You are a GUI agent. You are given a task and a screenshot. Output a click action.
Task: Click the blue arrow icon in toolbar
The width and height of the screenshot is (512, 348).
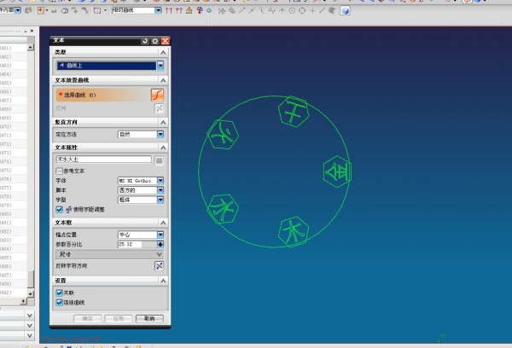(209, 11)
